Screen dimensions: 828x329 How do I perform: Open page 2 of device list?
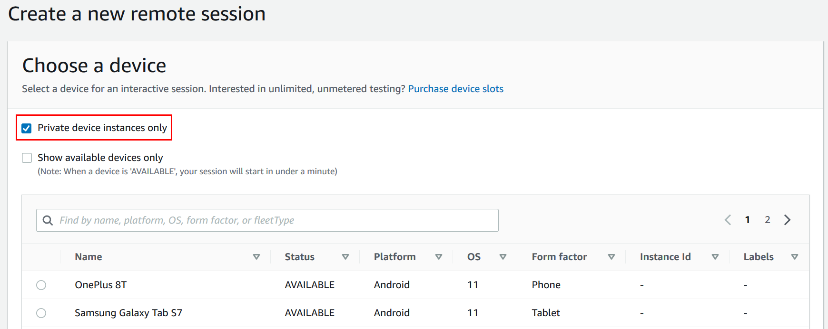(x=767, y=220)
